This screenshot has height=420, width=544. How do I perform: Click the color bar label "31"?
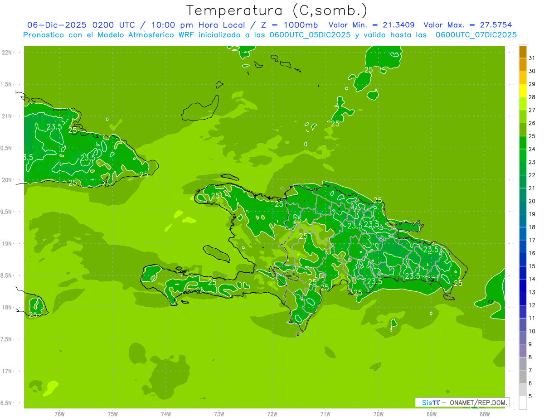tap(532, 58)
